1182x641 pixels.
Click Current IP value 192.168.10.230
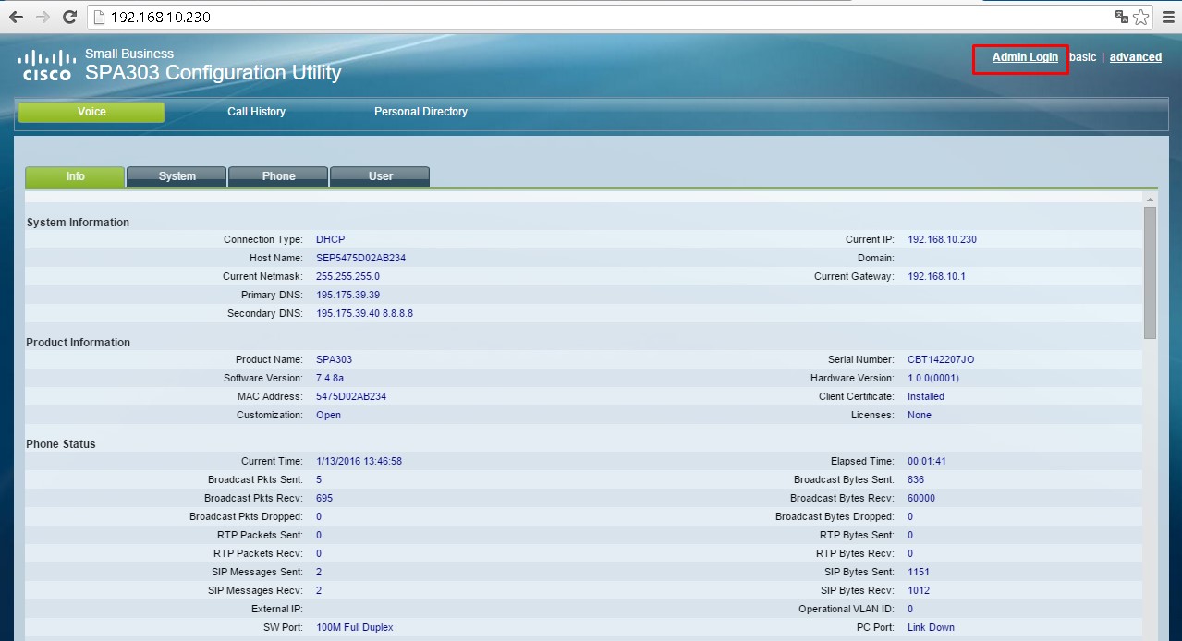tap(942, 239)
